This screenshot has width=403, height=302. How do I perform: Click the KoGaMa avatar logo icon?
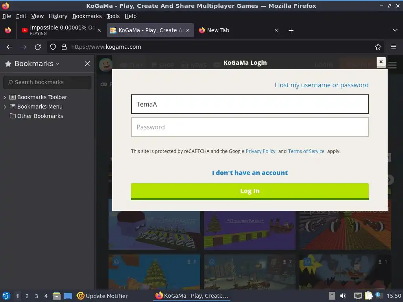point(105,65)
